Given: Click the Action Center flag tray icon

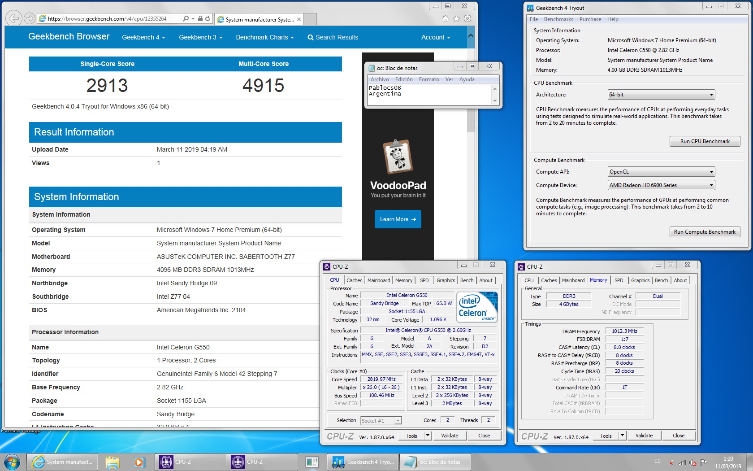Looking at the screenshot, I should tap(704, 462).
